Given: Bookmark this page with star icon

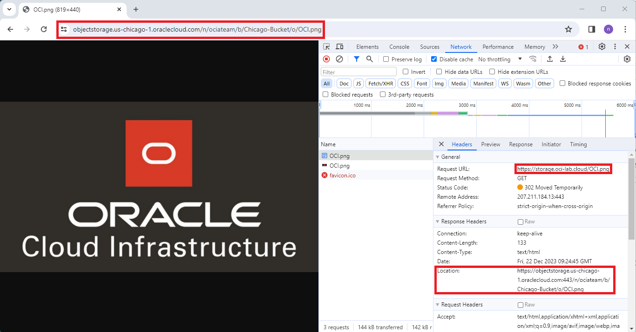Looking at the screenshot, I should [568, 29].
